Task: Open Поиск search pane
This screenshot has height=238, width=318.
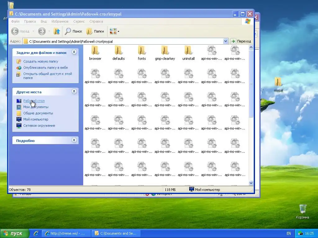Action: 73,31
